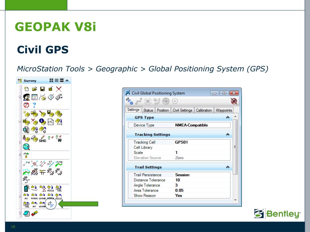The image size is (310, 232).
Task: Click the blue info-with-books dataset icon
Action: point(42,122)
